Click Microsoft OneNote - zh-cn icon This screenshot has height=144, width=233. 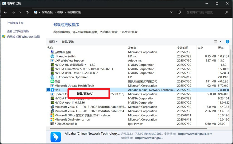[52, 120]
